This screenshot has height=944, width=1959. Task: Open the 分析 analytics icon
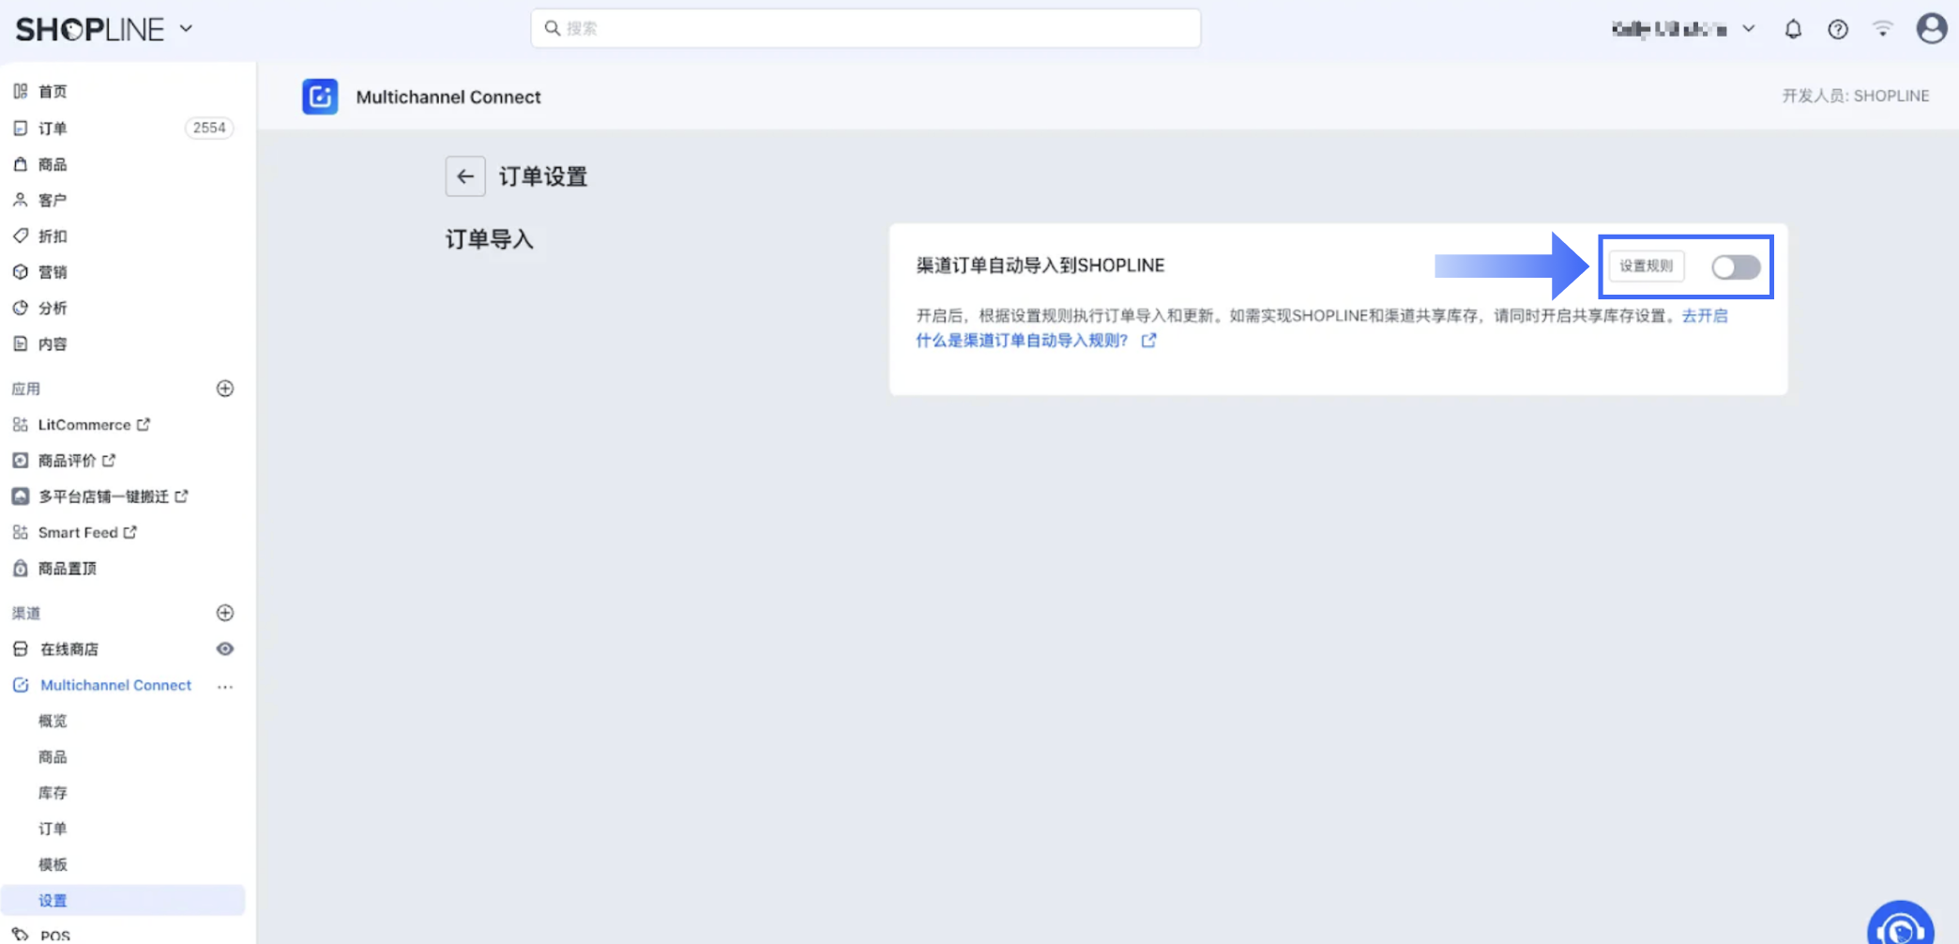click(21, 308)
